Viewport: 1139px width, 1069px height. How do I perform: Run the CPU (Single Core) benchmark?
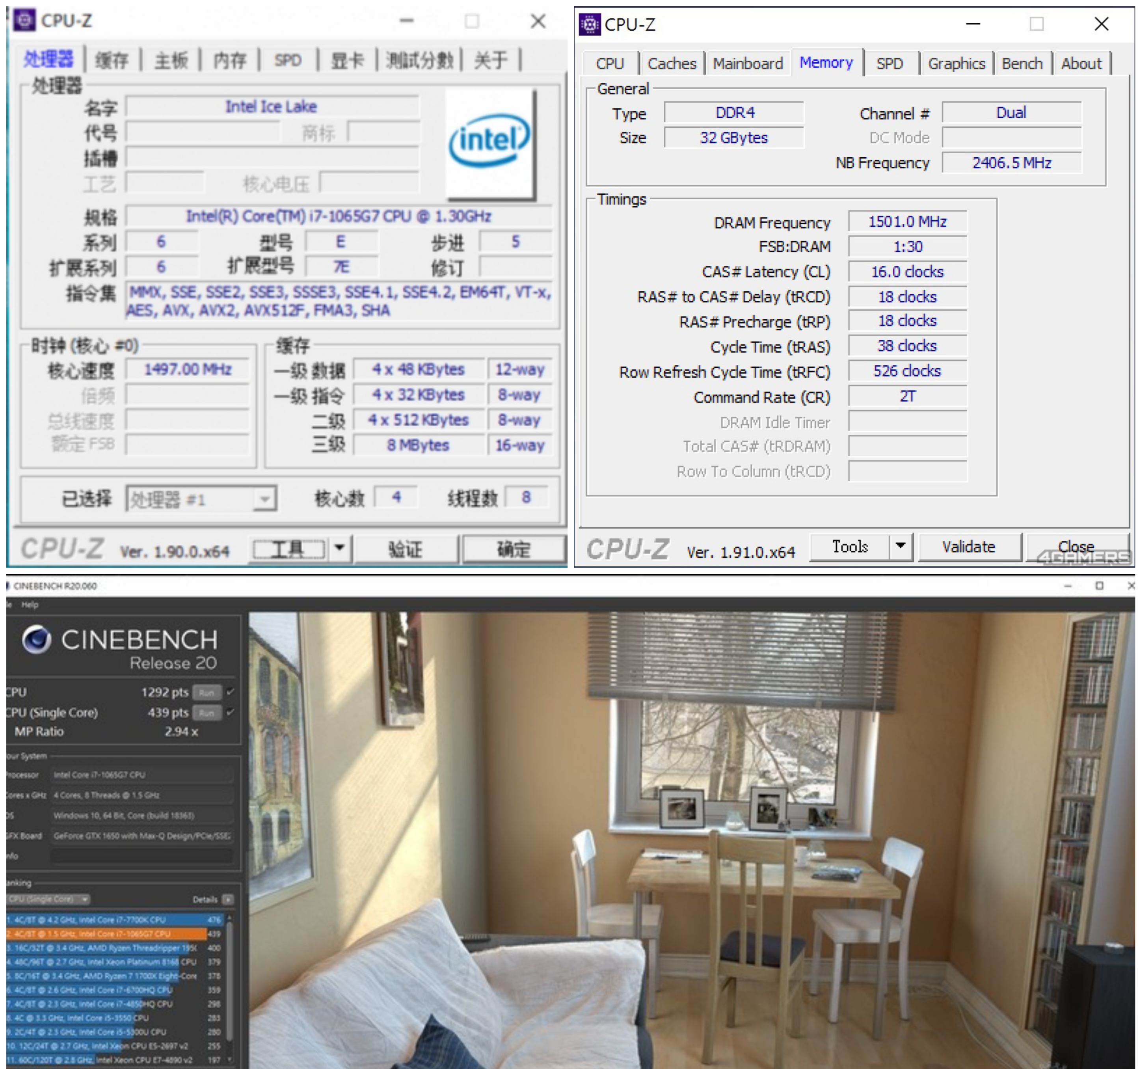(x=207, y=713)
